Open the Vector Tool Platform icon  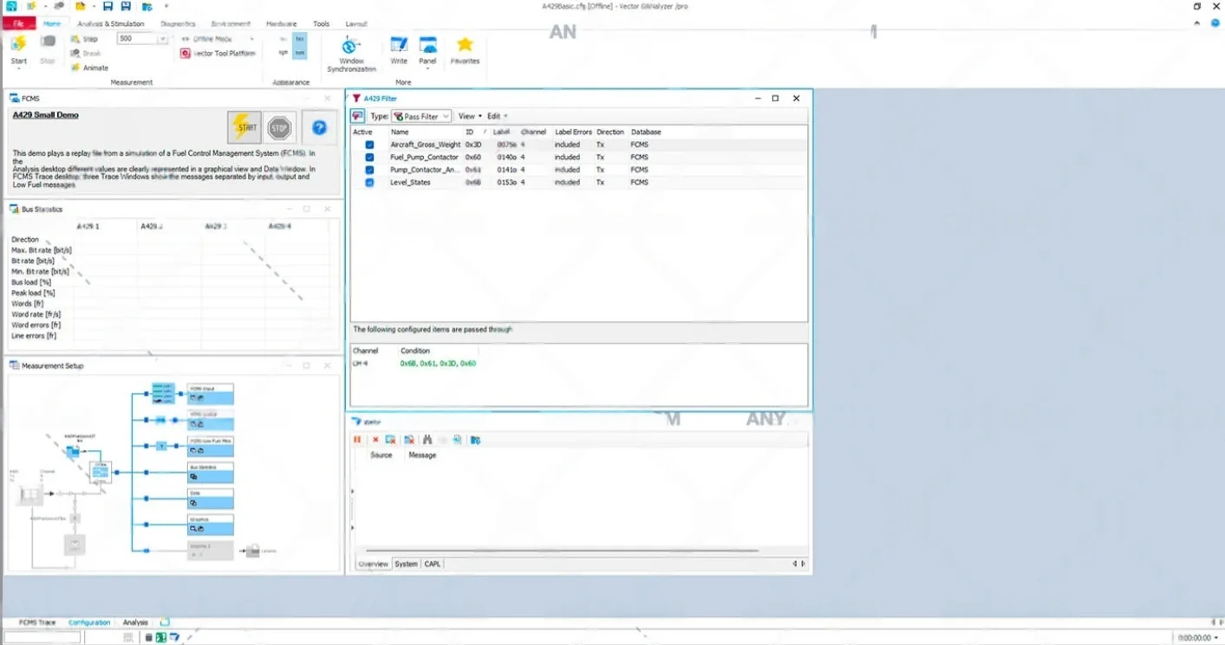[184, 53]
